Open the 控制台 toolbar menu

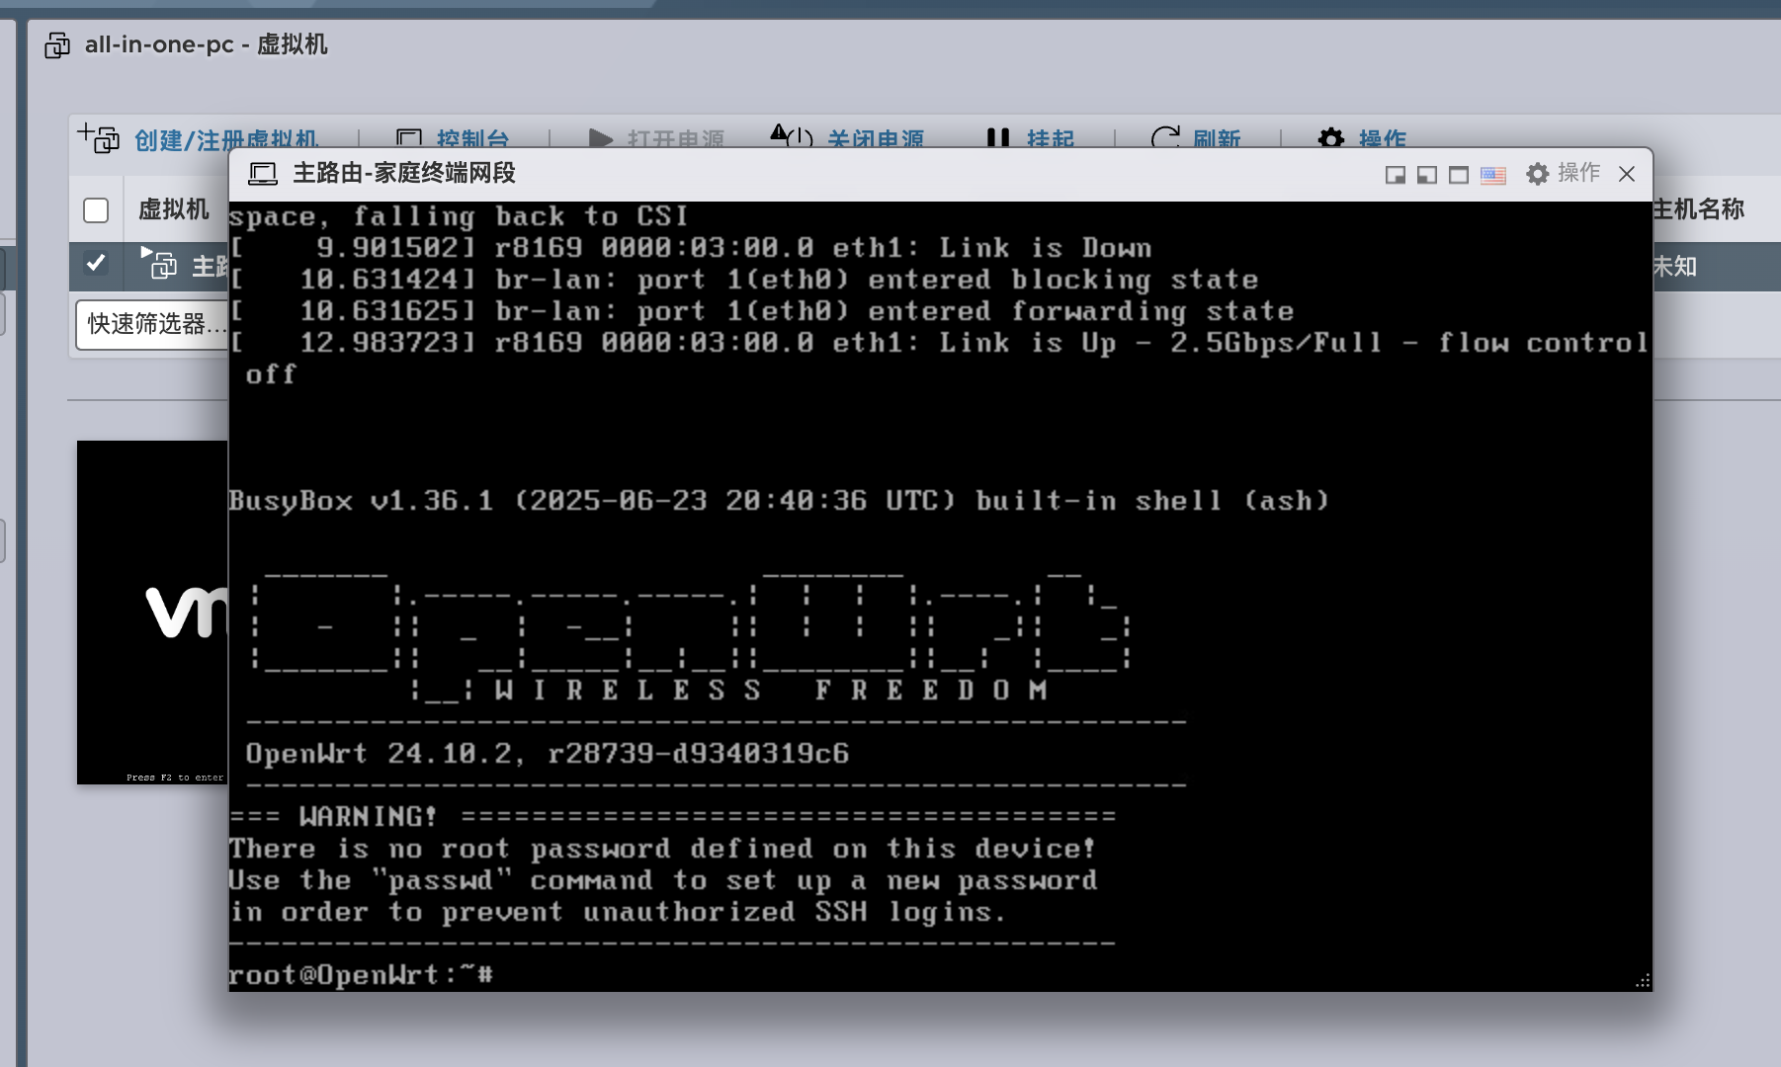click(473, 138)
